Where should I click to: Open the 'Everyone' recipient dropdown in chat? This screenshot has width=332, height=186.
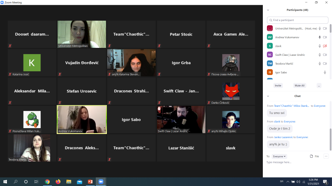pos(279,156)
